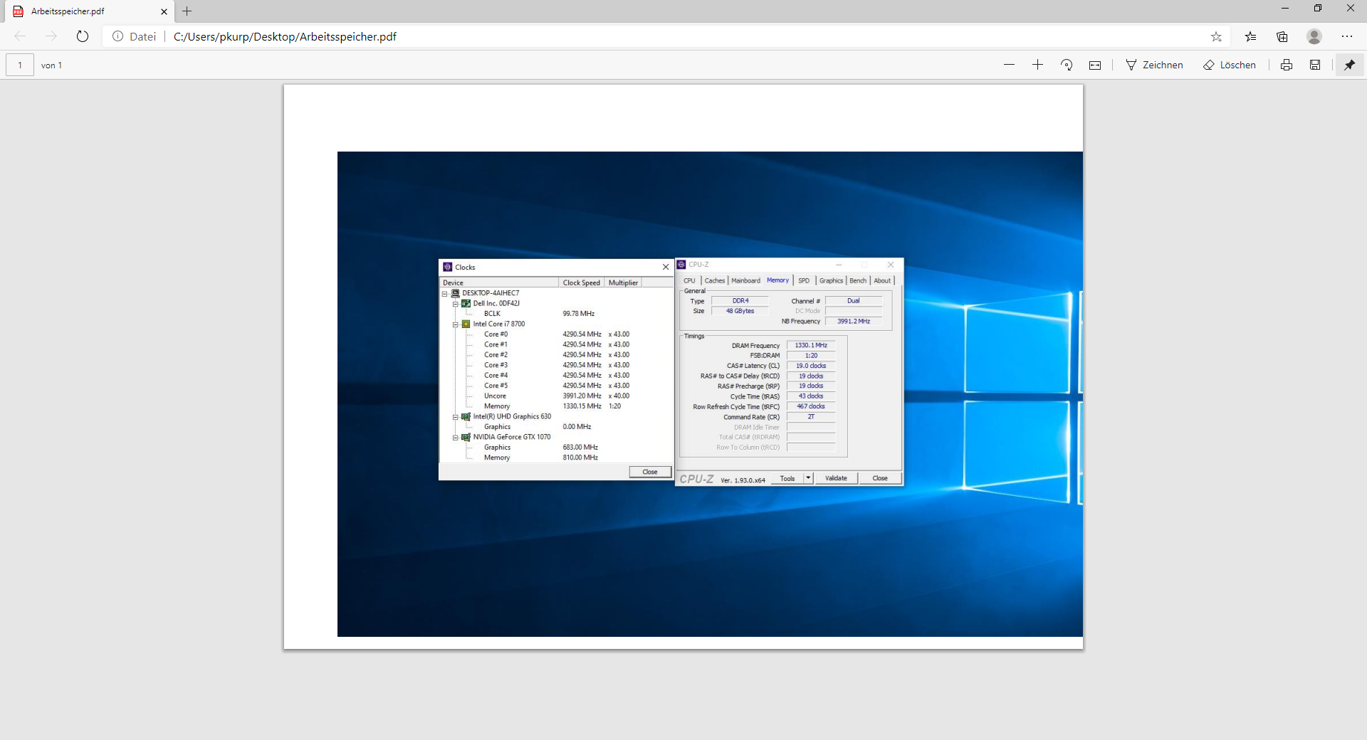
Task: Click the Clock Speed column header
Action: tap(581, 283)
